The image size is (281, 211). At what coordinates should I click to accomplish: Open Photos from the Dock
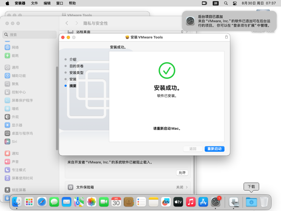point(91,202)
